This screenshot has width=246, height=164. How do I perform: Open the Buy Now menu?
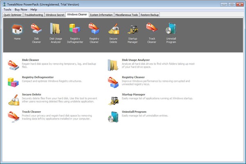pos(21,9)
